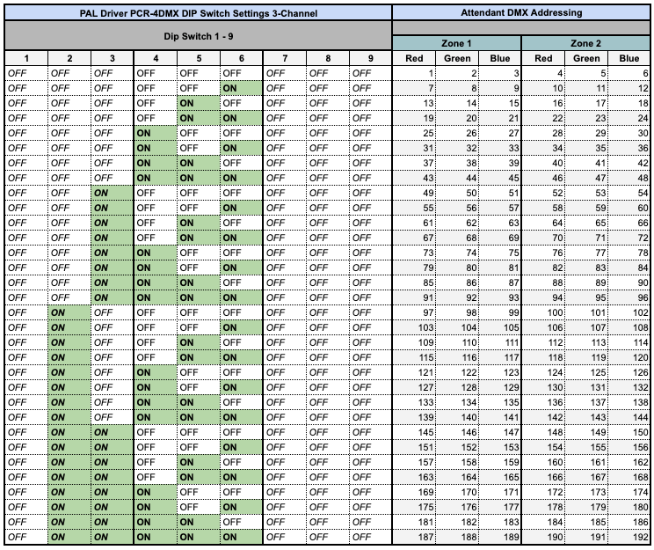Image resolution: width=654 pixels, height=550 pixels.
Task: Select address cell '145'
Action: pos(414,432)
